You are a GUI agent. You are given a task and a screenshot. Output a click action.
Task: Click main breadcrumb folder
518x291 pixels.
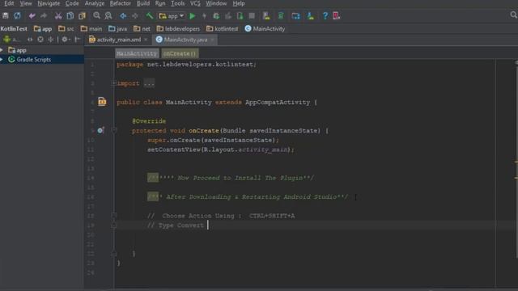91,29
